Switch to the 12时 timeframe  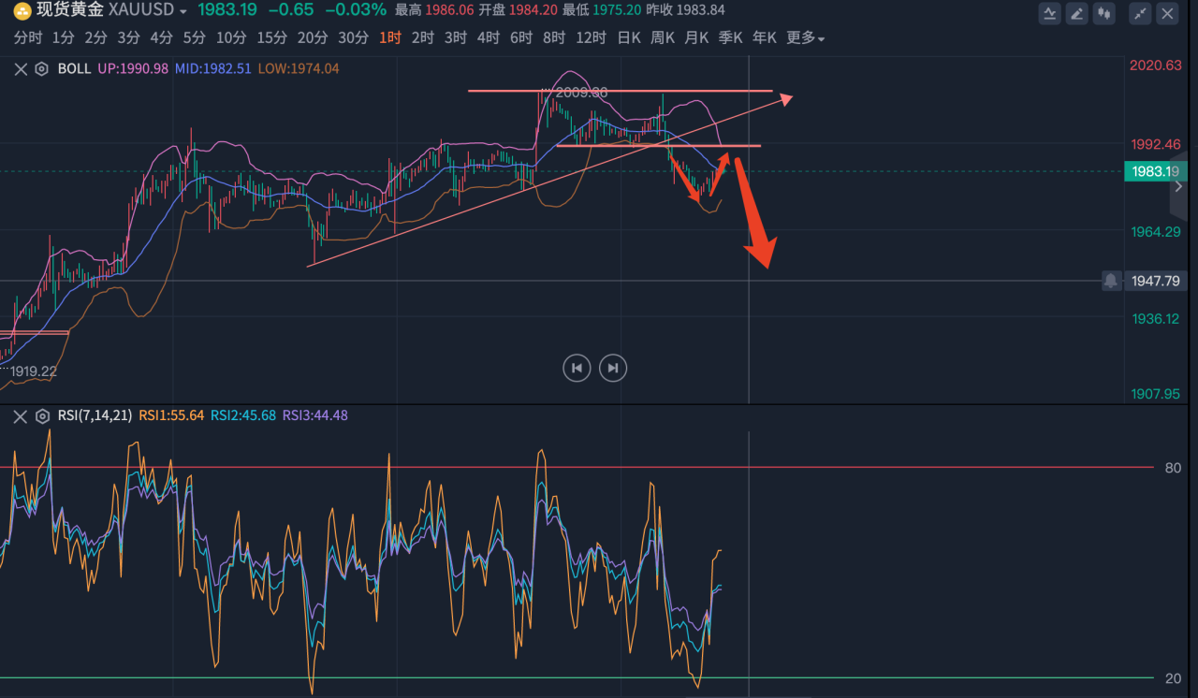click(x=591, y=38)
